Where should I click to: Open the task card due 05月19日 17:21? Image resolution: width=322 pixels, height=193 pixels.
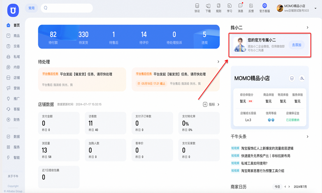176,79
